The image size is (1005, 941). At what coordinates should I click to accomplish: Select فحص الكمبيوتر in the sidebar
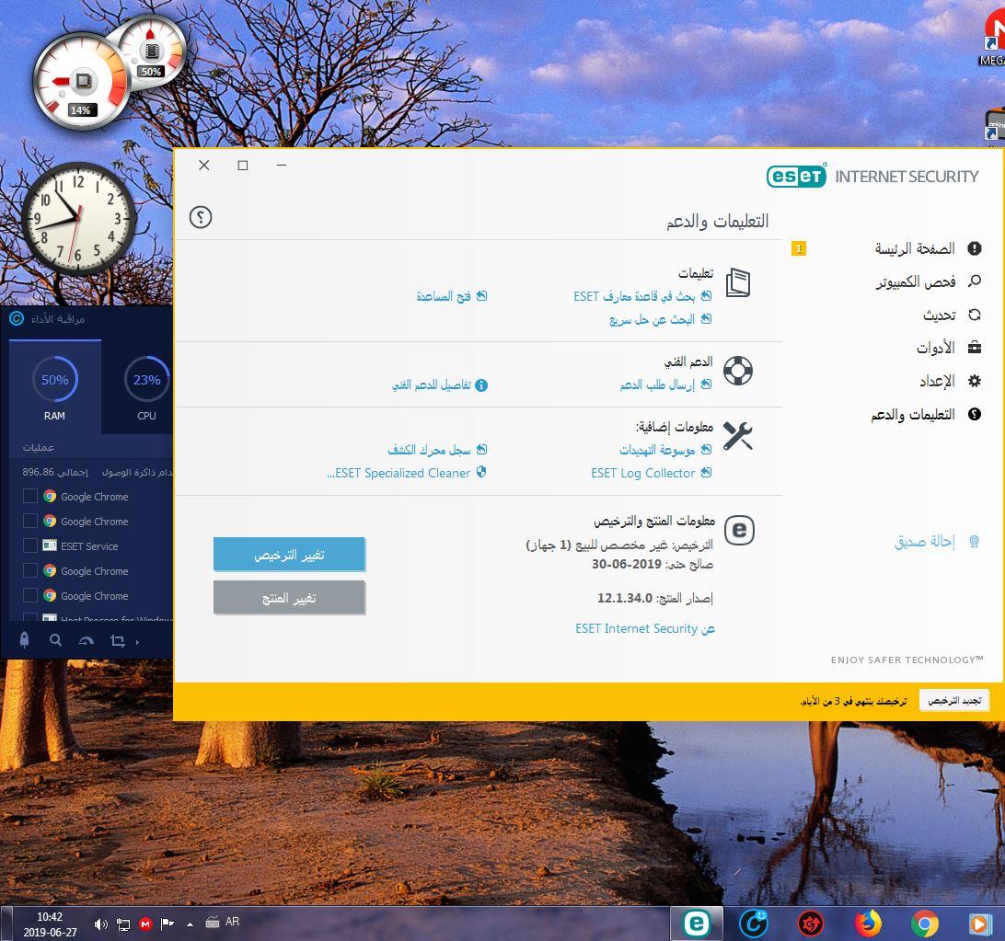tap(915, 281)
